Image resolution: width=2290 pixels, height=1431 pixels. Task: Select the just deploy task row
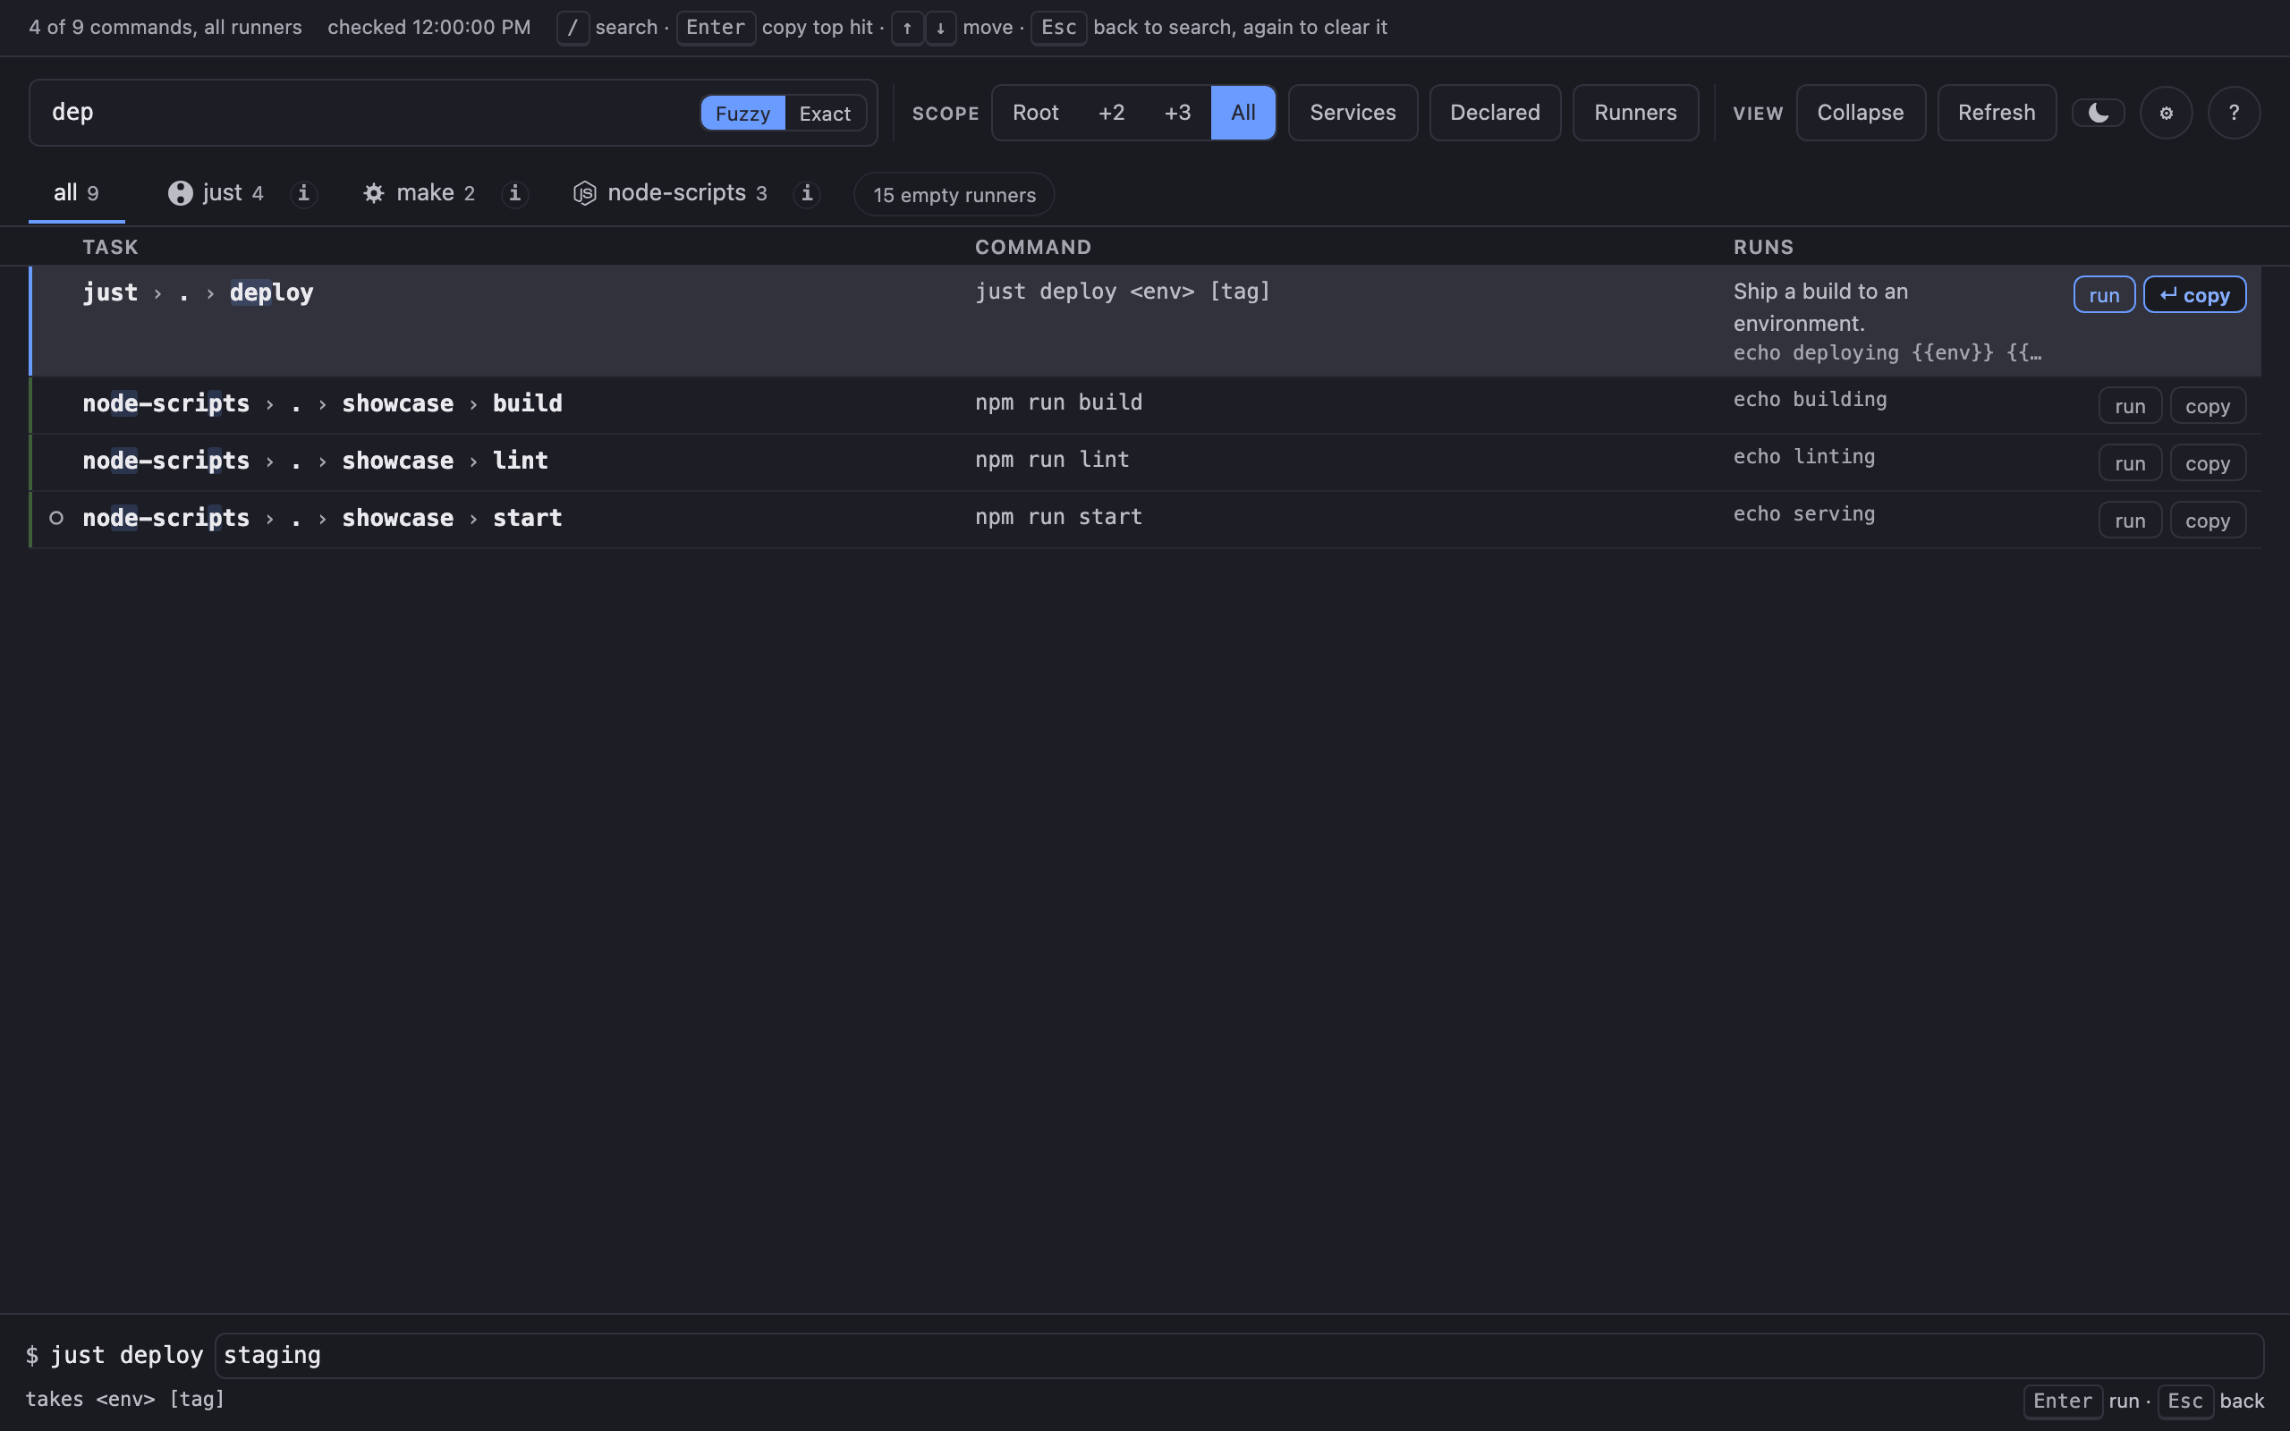click(x=1145, y=321)
